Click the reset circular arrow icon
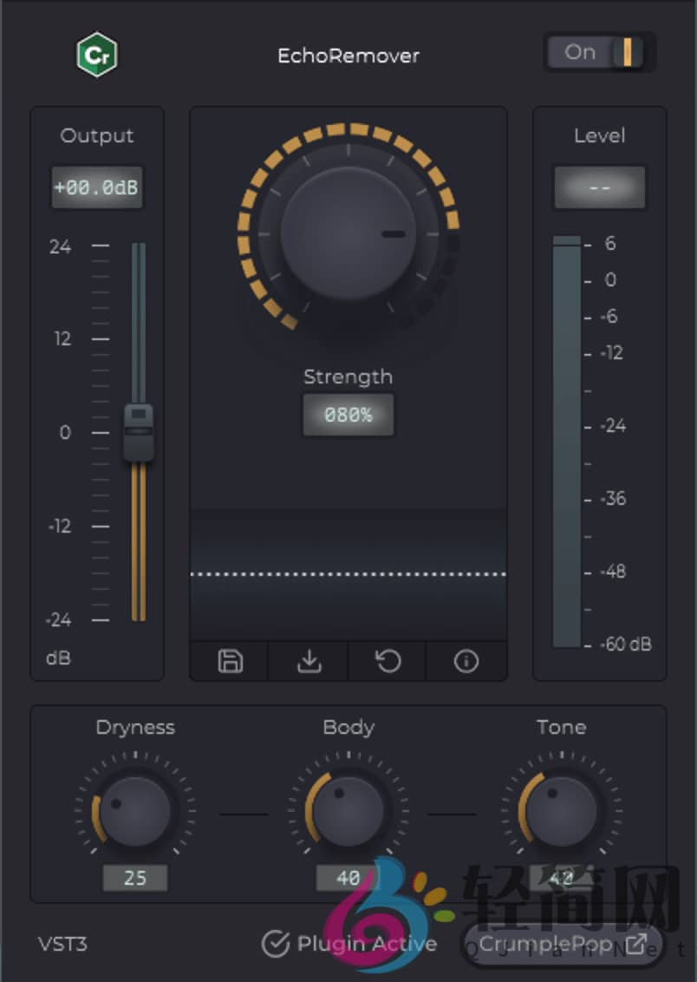 388,662
